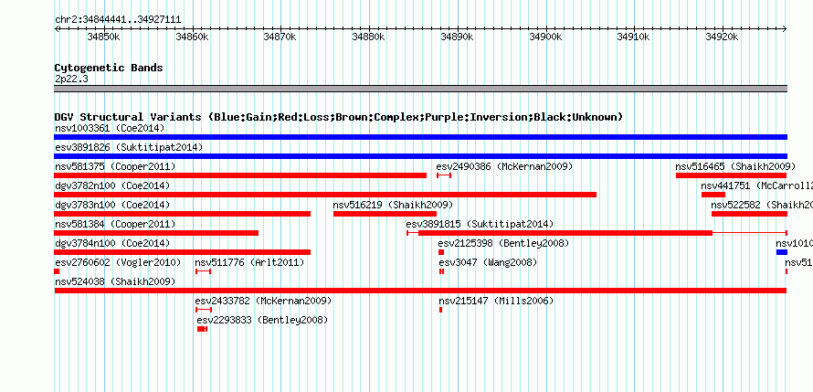
Task: Click the small red block under esv2125398
Action: pos(441,252)
